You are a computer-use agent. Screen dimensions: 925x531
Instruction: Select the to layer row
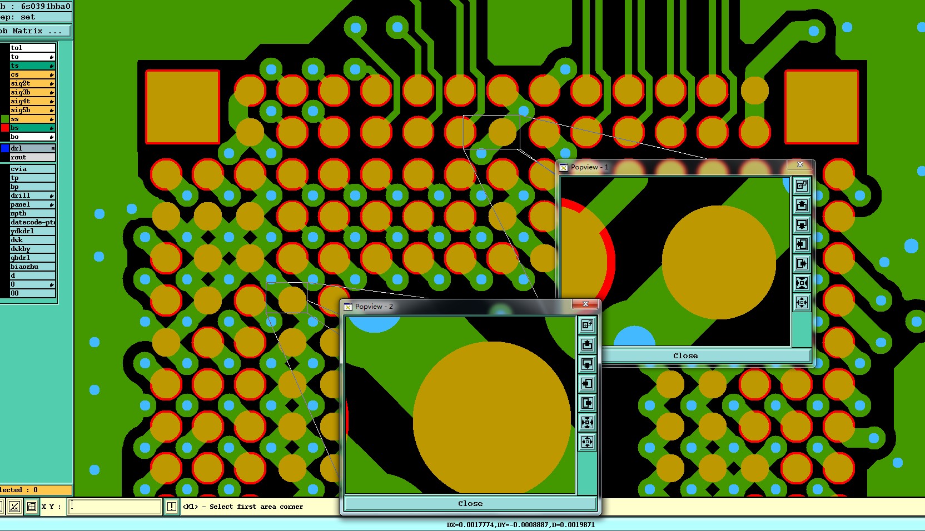click(x=33, y=57)
